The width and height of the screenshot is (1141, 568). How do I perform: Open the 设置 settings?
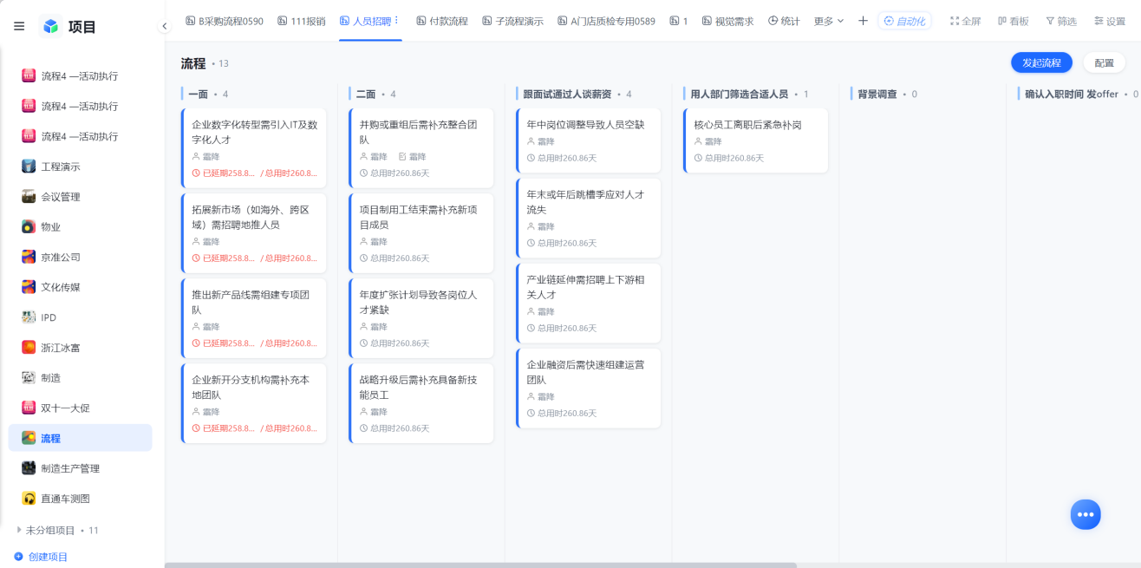point(1110,21)
